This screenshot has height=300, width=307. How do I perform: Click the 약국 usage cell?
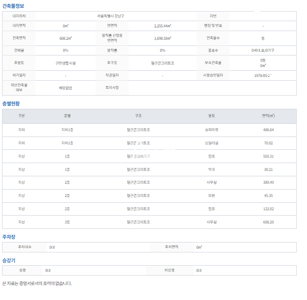(x=212, y=170)
